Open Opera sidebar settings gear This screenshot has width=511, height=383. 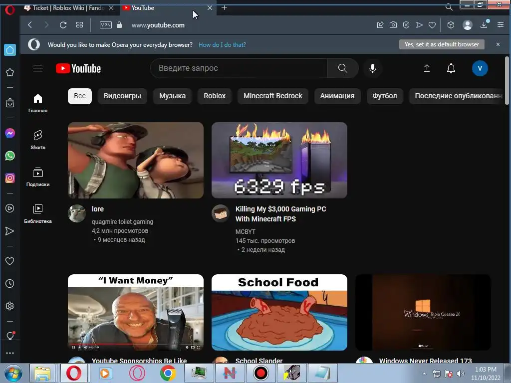pyautogui.click(x=10, y=306)
